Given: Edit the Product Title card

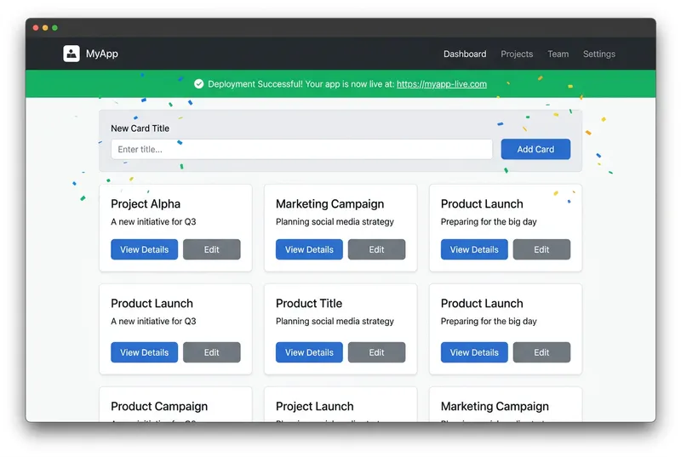Looking at the screenshot, I should click(x=377, y=352).
